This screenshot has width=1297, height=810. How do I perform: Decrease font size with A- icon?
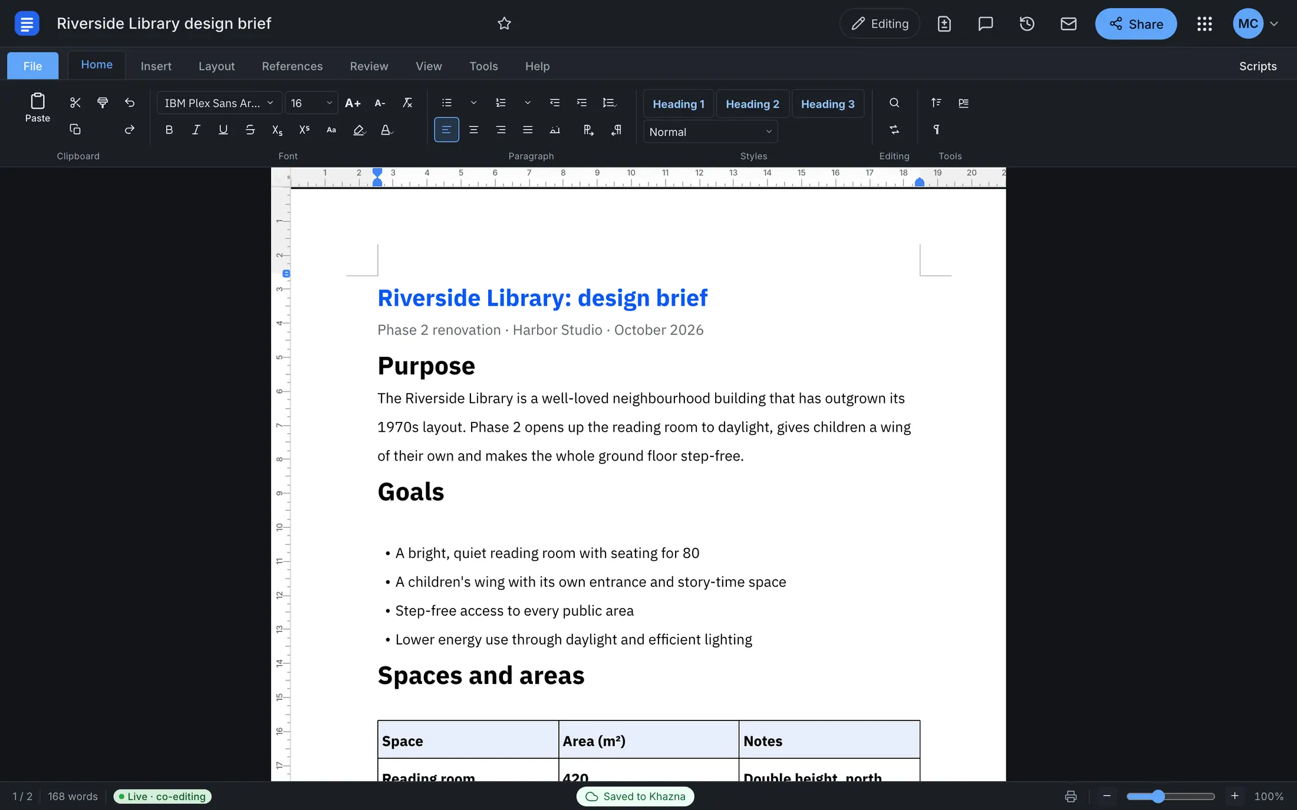click(x=380, y=103)
